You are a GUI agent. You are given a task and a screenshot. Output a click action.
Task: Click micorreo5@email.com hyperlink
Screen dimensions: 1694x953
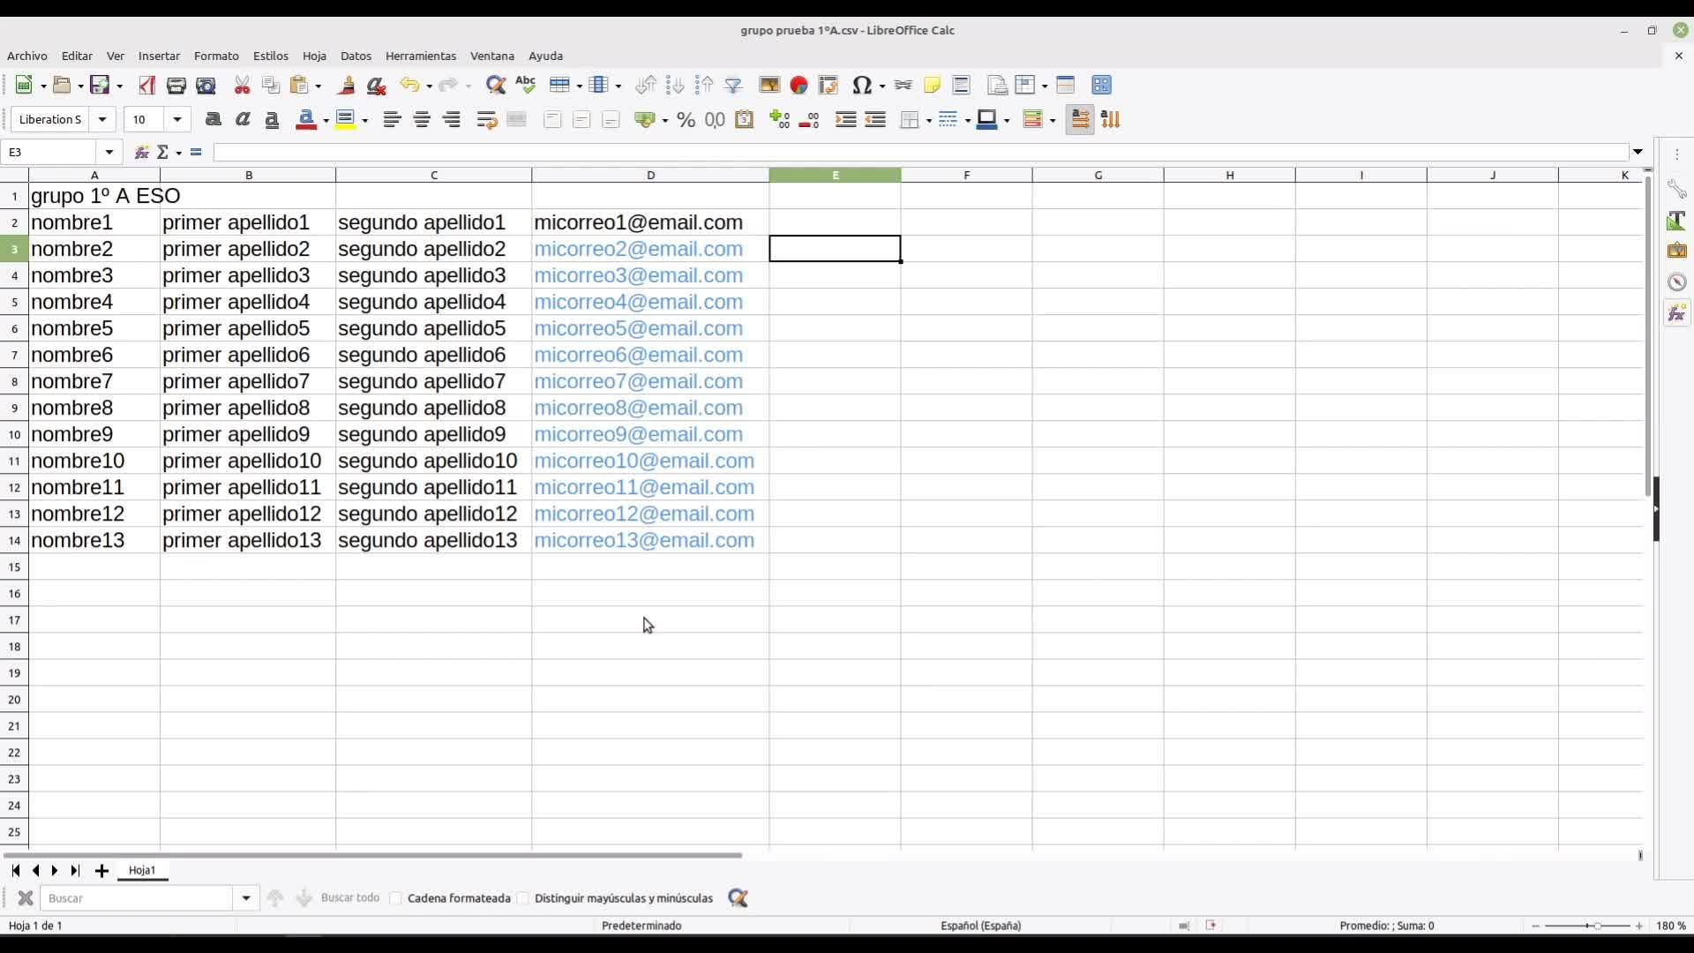pyautogui.click(x=638, y=328)
